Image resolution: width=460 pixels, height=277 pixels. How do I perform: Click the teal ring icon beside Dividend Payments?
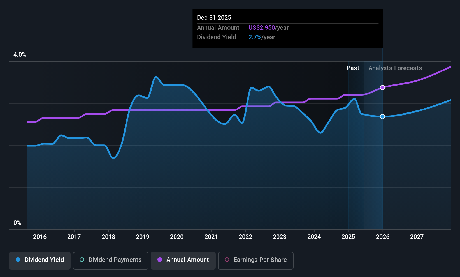tap(82, 260)
